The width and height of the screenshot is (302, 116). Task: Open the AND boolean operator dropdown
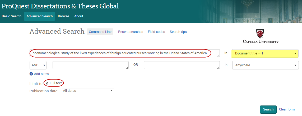[38, 65]
